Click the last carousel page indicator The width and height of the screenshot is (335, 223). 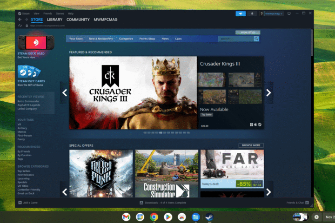click(x=188, y=133)
